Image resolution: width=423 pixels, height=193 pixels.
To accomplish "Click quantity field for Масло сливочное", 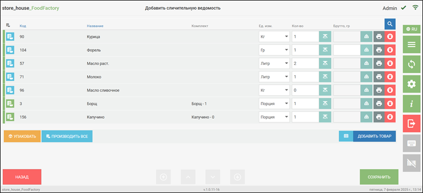I will click(x=305, y=90).
